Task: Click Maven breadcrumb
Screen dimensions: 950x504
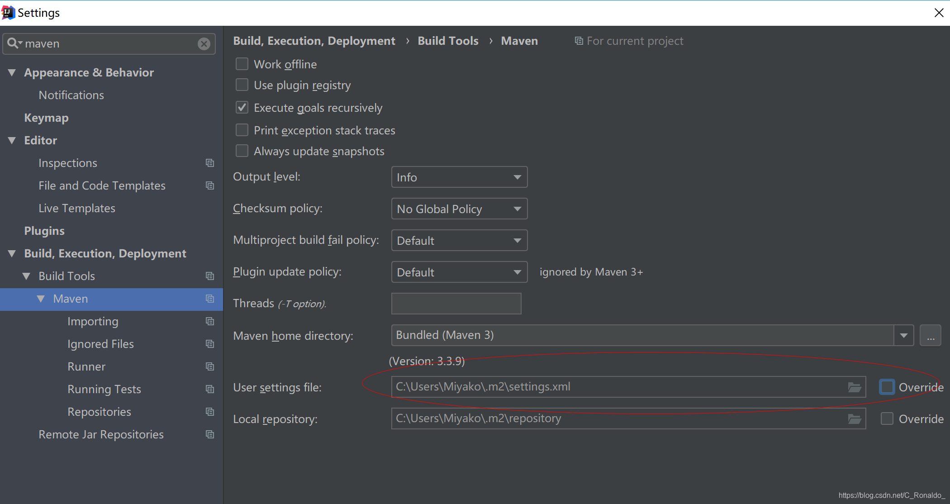Action: coord(519,41)
